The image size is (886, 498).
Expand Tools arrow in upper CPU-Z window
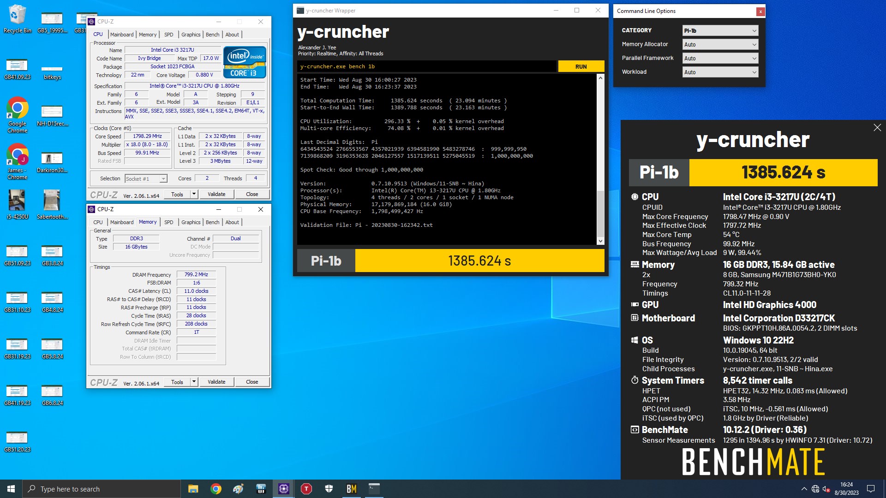pos(194,194)
